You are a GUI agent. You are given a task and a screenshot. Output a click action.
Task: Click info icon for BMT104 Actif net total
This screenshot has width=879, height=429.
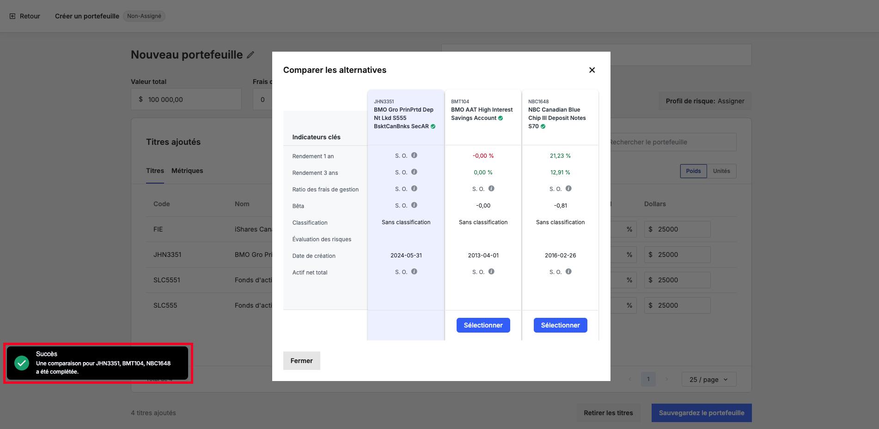click(x=491, y=272)
